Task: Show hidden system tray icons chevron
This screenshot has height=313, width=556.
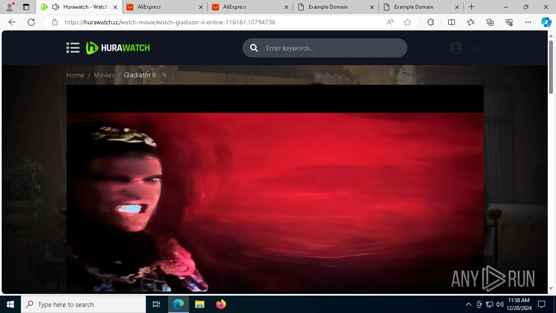Action: click(468, 304)
